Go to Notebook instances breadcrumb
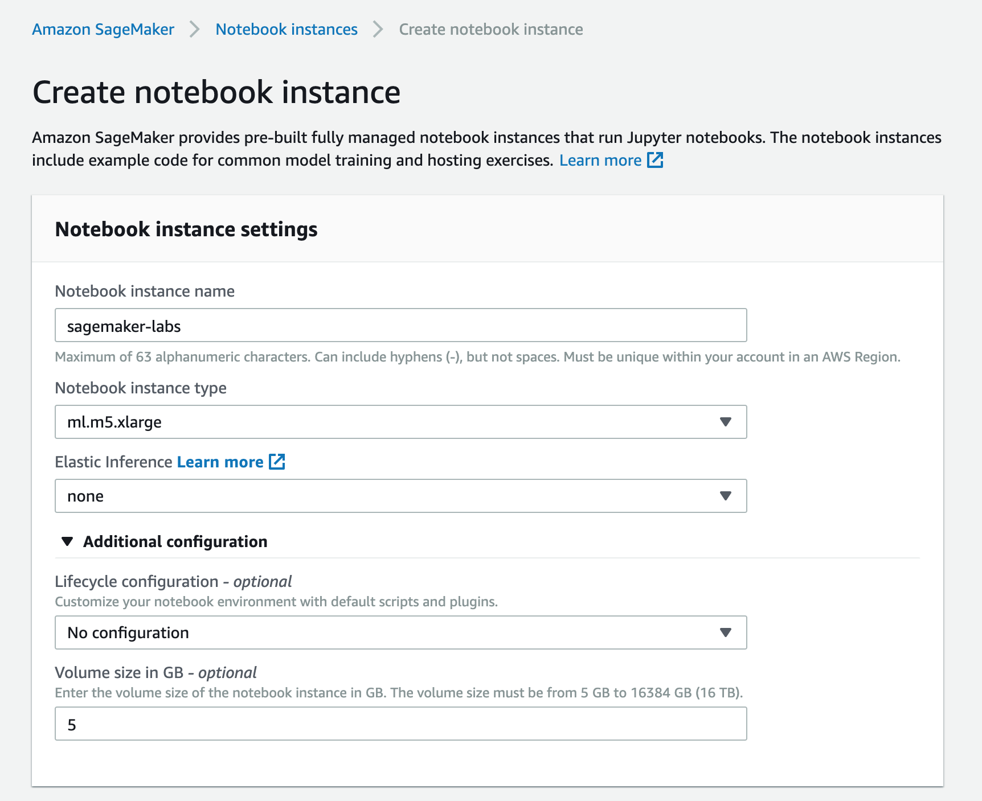Image resolution: width=982 pixels, height=801 pixels. (287, 29)
